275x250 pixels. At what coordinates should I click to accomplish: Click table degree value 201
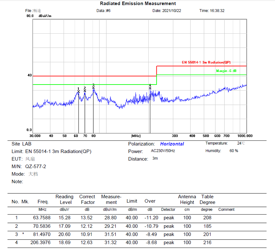(x=207, y=234)
